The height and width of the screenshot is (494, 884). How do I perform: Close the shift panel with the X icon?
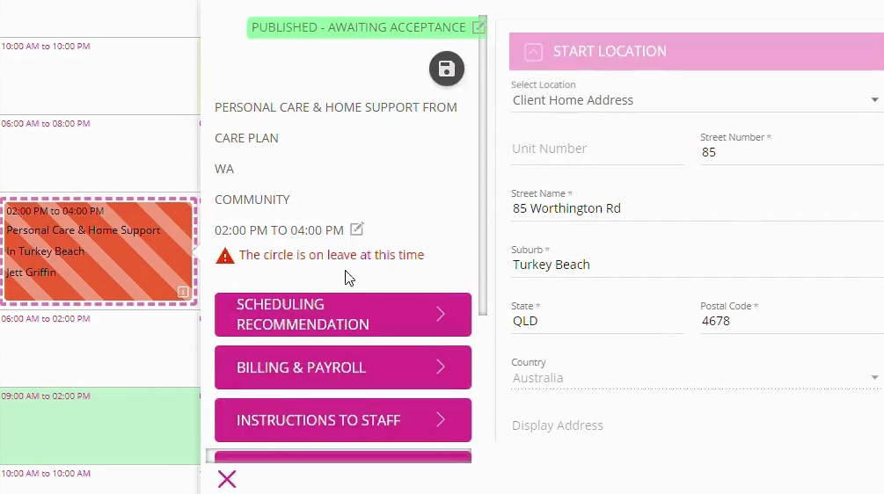tap(227, 479)
